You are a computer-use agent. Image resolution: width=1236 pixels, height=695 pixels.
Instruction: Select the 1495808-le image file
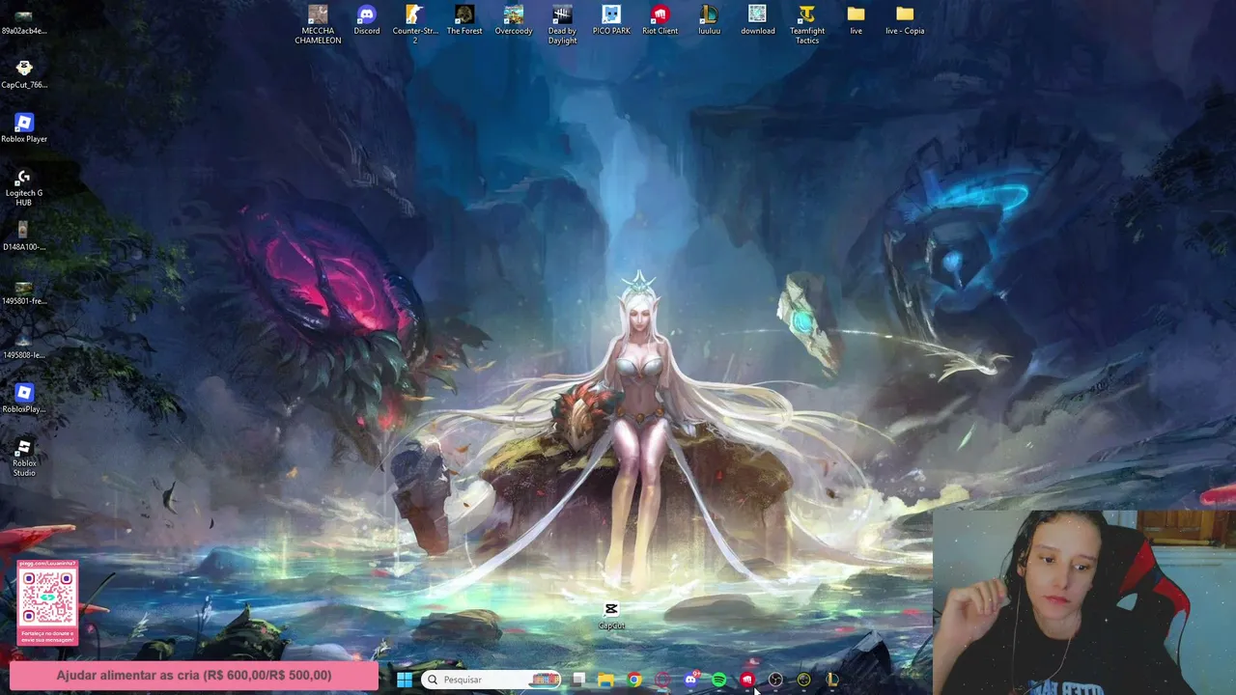click(24, 345)
